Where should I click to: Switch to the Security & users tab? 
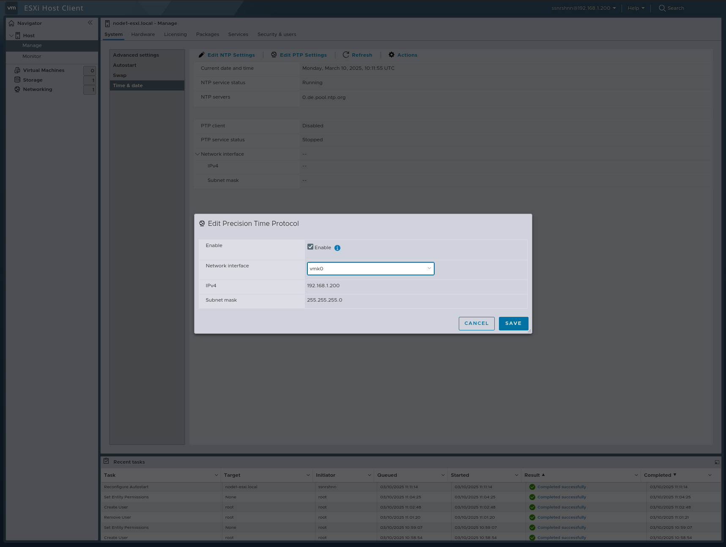click(277, 34)
